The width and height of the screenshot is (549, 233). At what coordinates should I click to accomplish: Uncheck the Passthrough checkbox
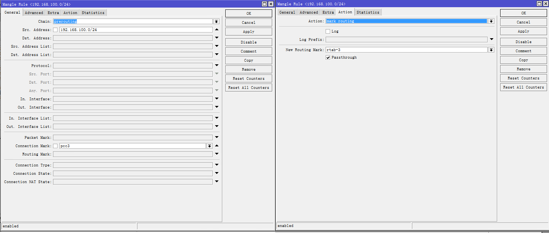[x=328, y=57]
